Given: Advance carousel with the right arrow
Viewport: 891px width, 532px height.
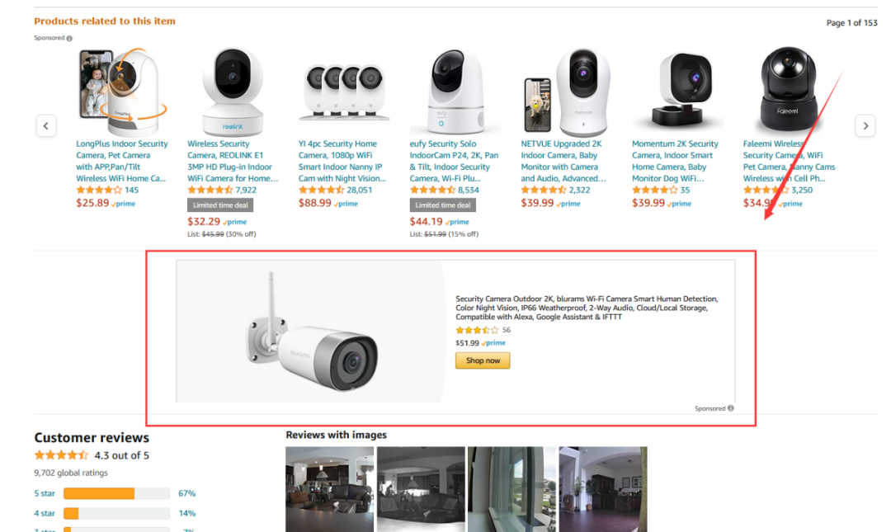Looking at the screenshot, I should point(865,125).
